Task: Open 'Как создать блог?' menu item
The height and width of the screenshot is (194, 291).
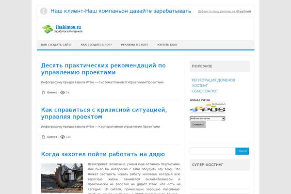Action: [96, 45]
